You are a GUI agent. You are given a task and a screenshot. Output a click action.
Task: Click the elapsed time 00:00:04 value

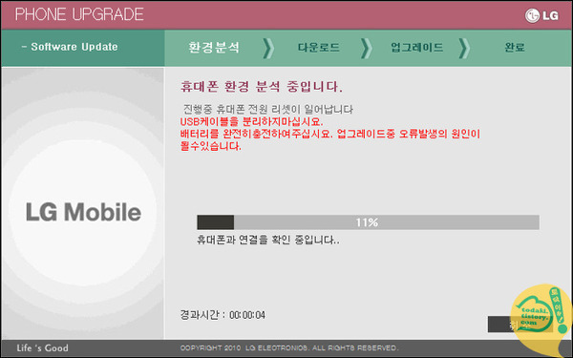(x=247, y=315)
